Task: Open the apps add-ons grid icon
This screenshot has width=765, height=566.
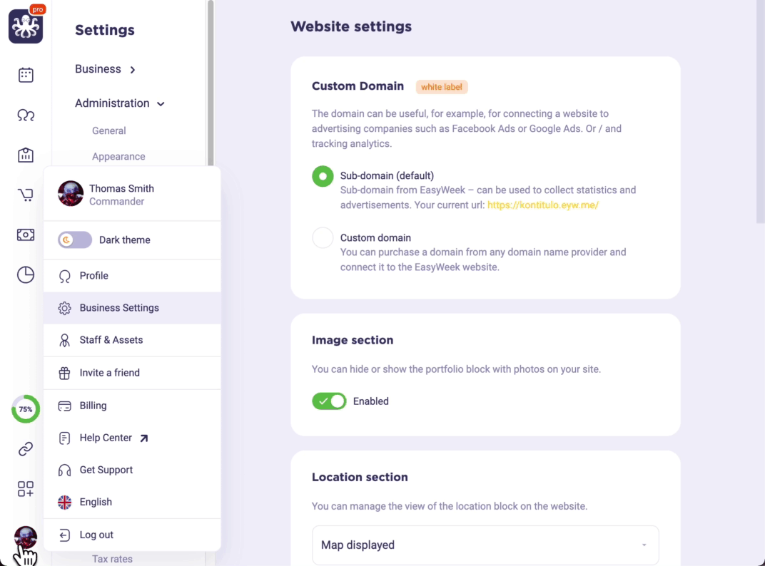Action: coord(26,489)
